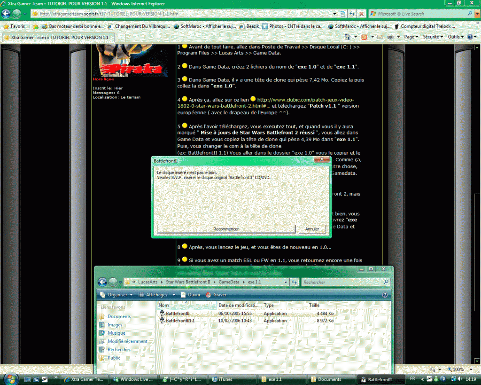Image resolution: width=481 pixels, height=385 pixels.
Task: Open favorite 'Compteur digital Trelock'
Action: pyautogui.click(x=424, y=26)
